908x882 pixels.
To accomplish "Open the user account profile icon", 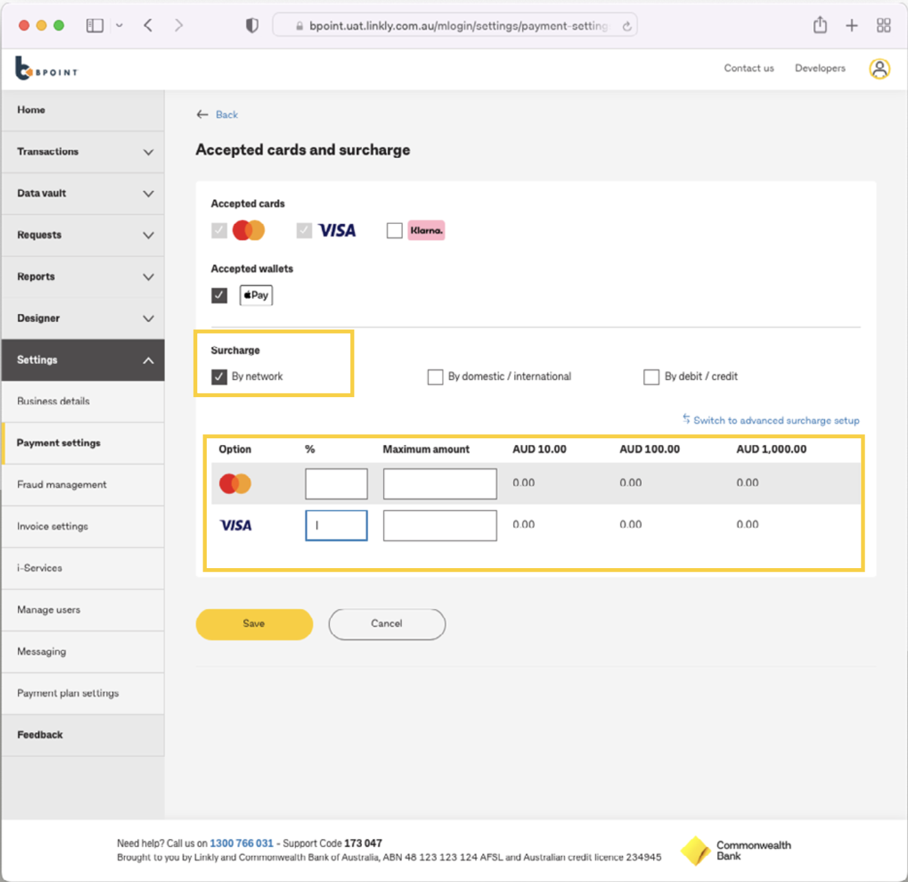I will pyautogui.click(x=880, y=68).
